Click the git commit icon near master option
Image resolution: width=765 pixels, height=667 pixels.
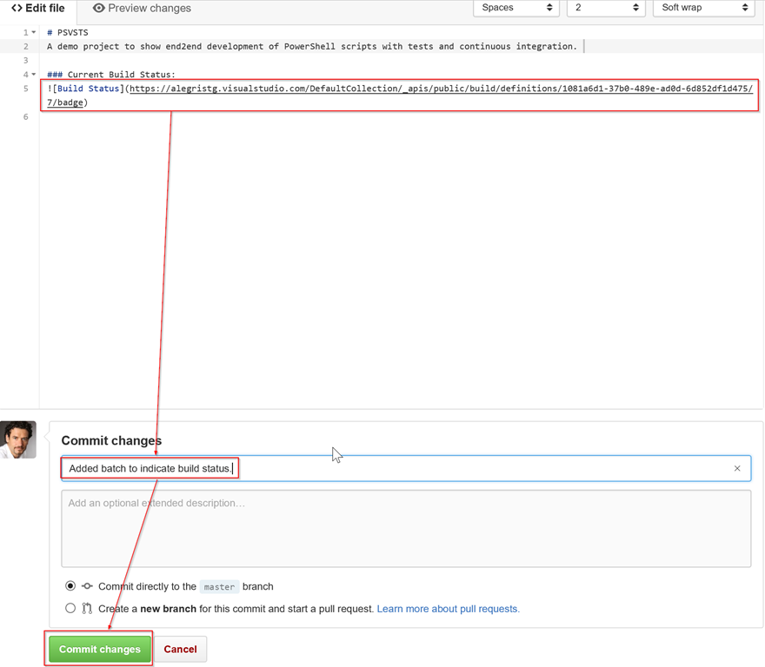click(87, 586)
